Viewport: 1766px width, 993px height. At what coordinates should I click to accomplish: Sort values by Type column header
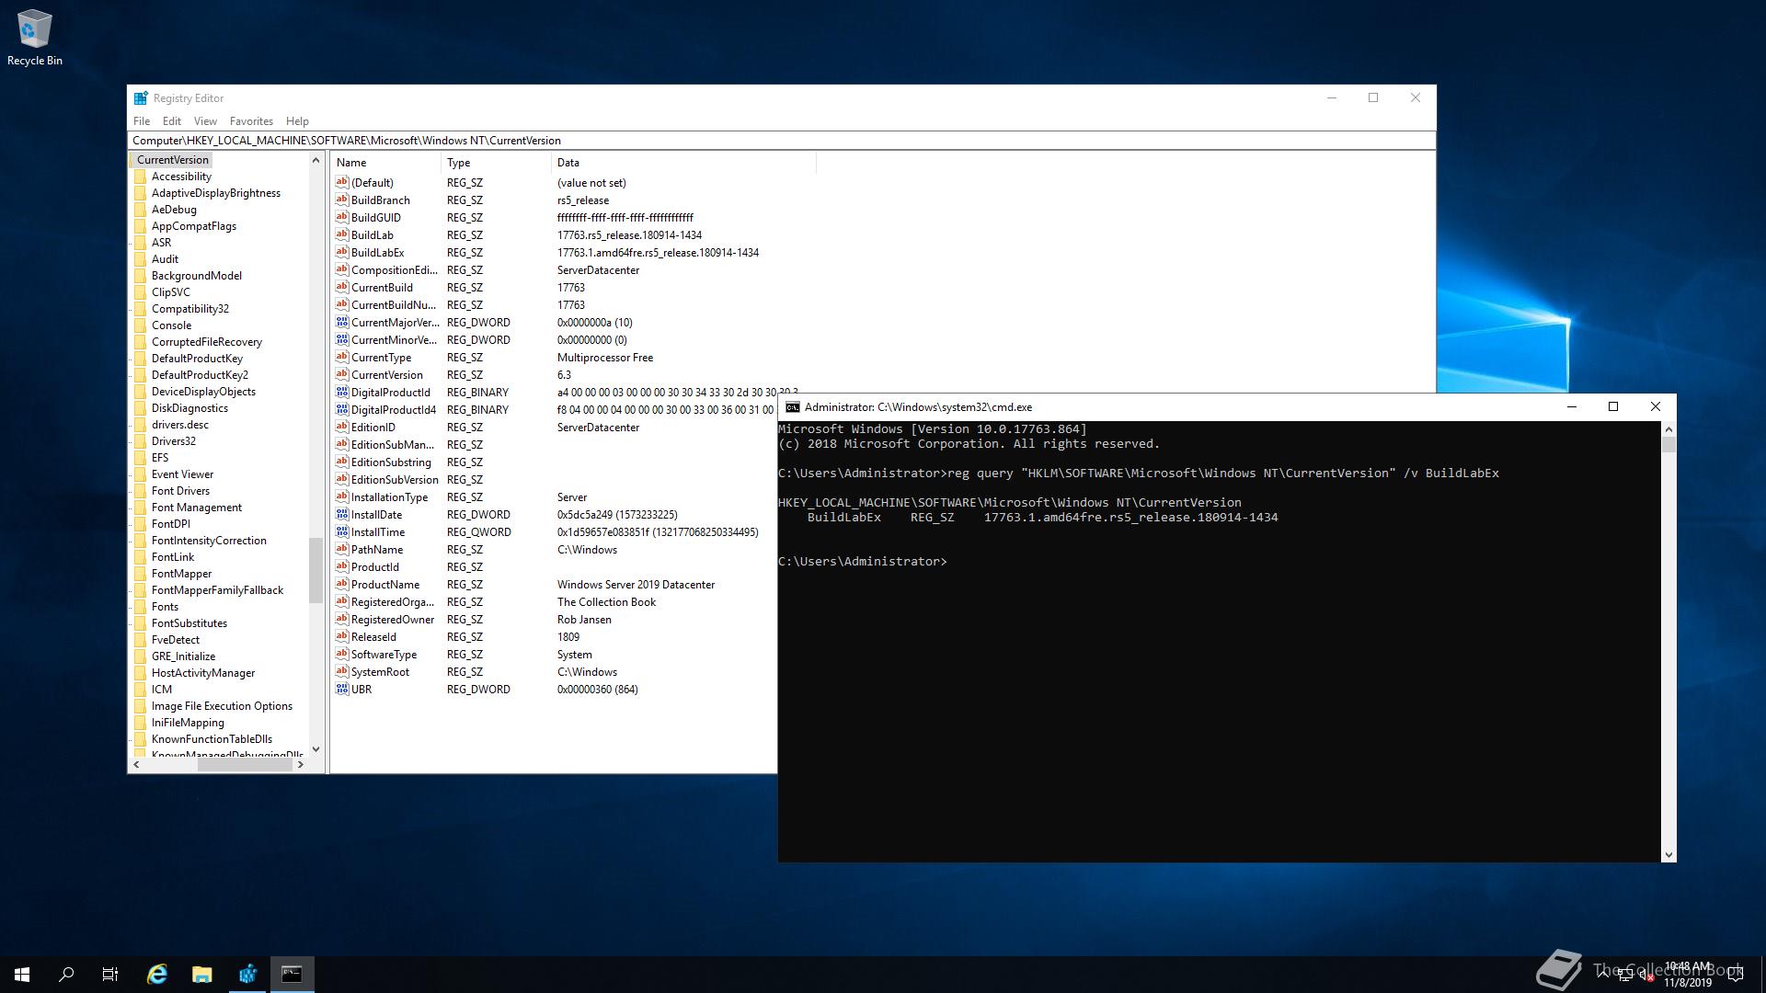pos(496,163)
